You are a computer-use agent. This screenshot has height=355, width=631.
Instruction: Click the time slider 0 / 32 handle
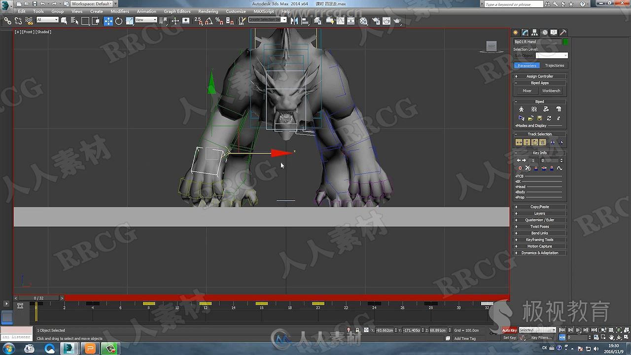click(38, 298)
